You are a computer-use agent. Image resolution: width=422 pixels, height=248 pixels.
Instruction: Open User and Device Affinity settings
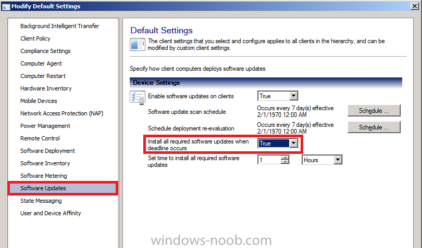tap(51, 213)
